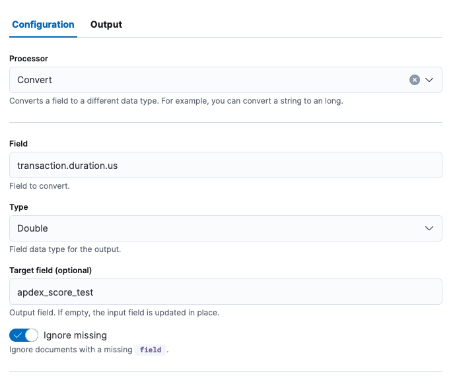
Task: Click the Converts a field description text
Action: pyautogui.click(x=176, y=101)
